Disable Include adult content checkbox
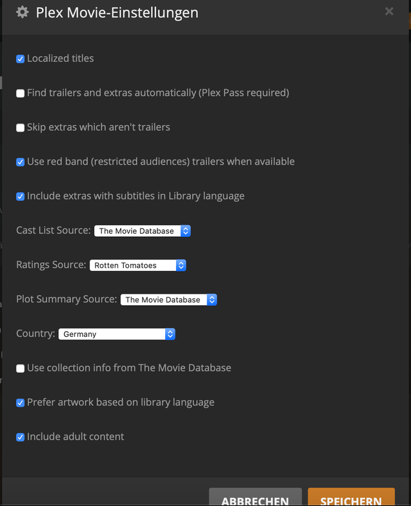411x506 pixels. [21, 437]
